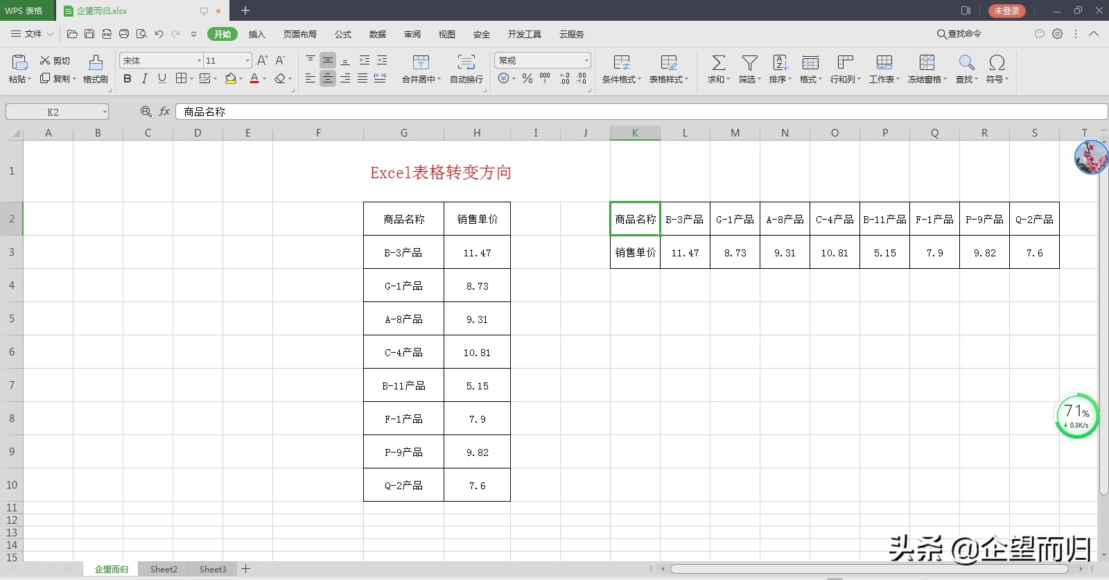Click the column K header
The height and width of the screenshot is (580, 1109).
point(635,133)
